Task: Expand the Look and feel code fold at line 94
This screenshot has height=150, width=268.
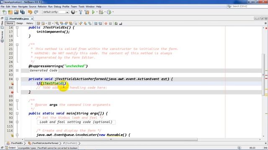Action: click(x=17, y=122)
